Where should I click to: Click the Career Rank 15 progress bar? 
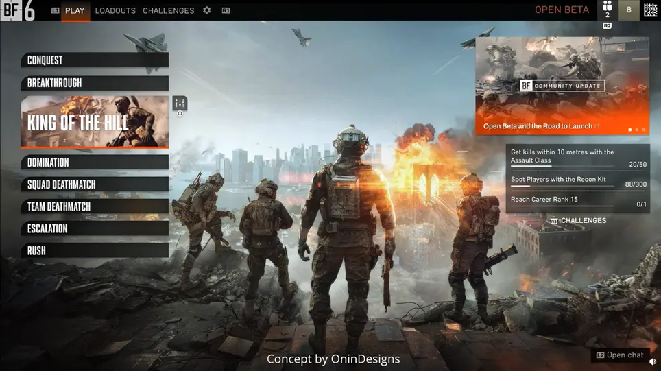(562, 206)
